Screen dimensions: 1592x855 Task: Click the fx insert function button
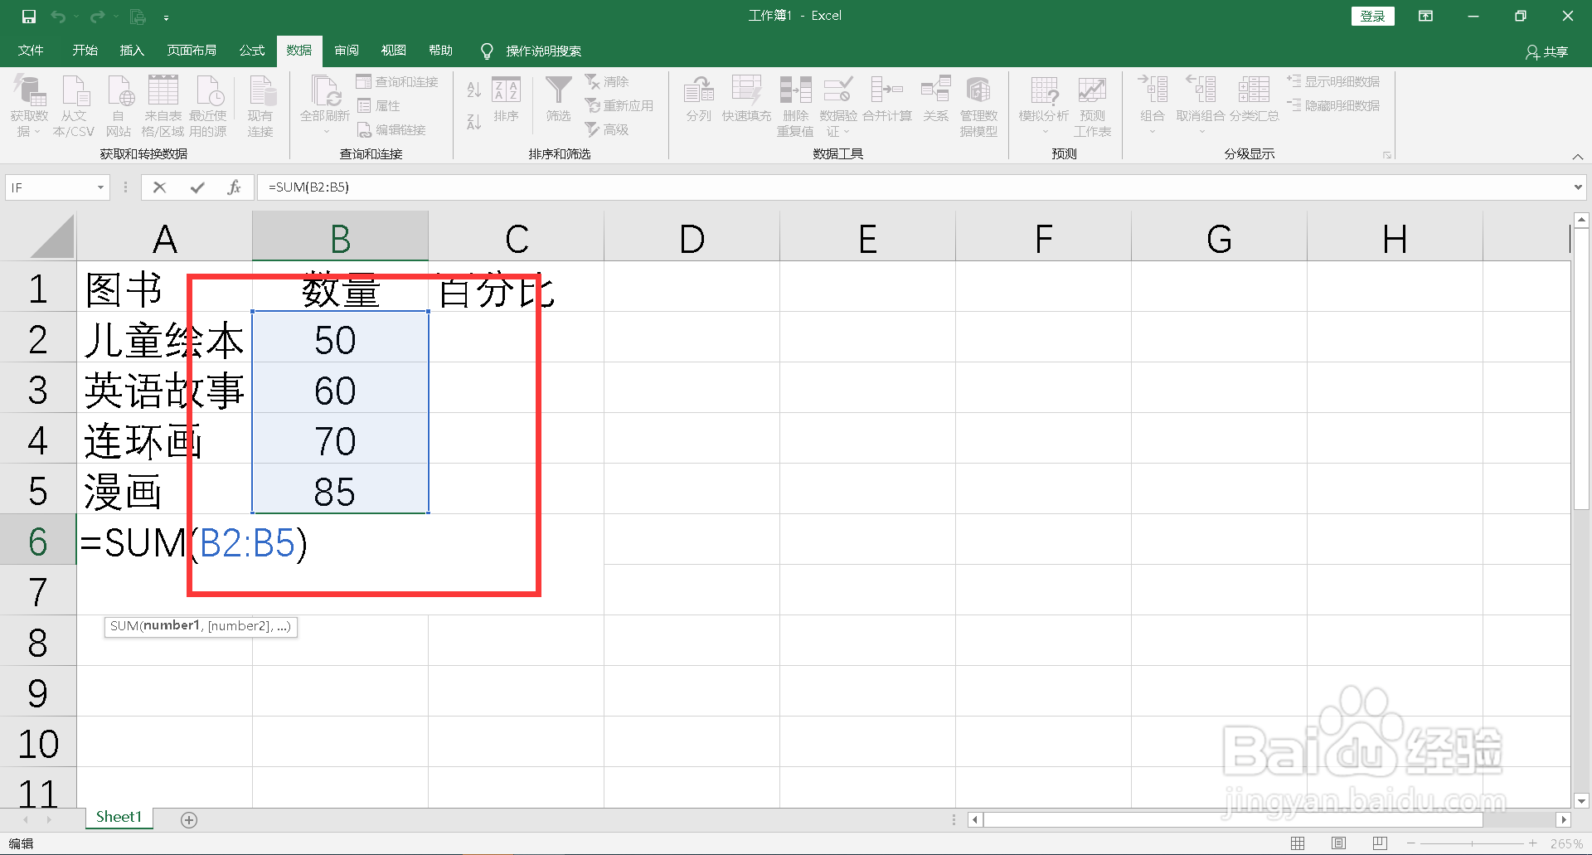(234, 187)
